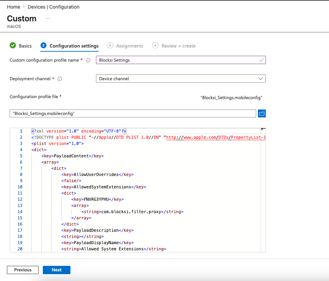Click the uploaded file name label at right
The width and height of the screenshot is (329, 281).
tap(231, 98)
